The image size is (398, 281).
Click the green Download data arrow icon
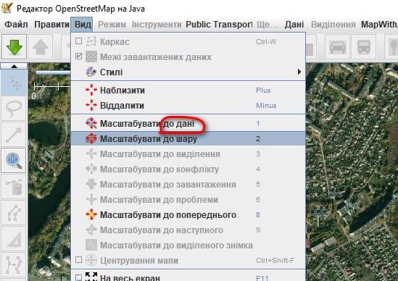(x=14, y=47)
